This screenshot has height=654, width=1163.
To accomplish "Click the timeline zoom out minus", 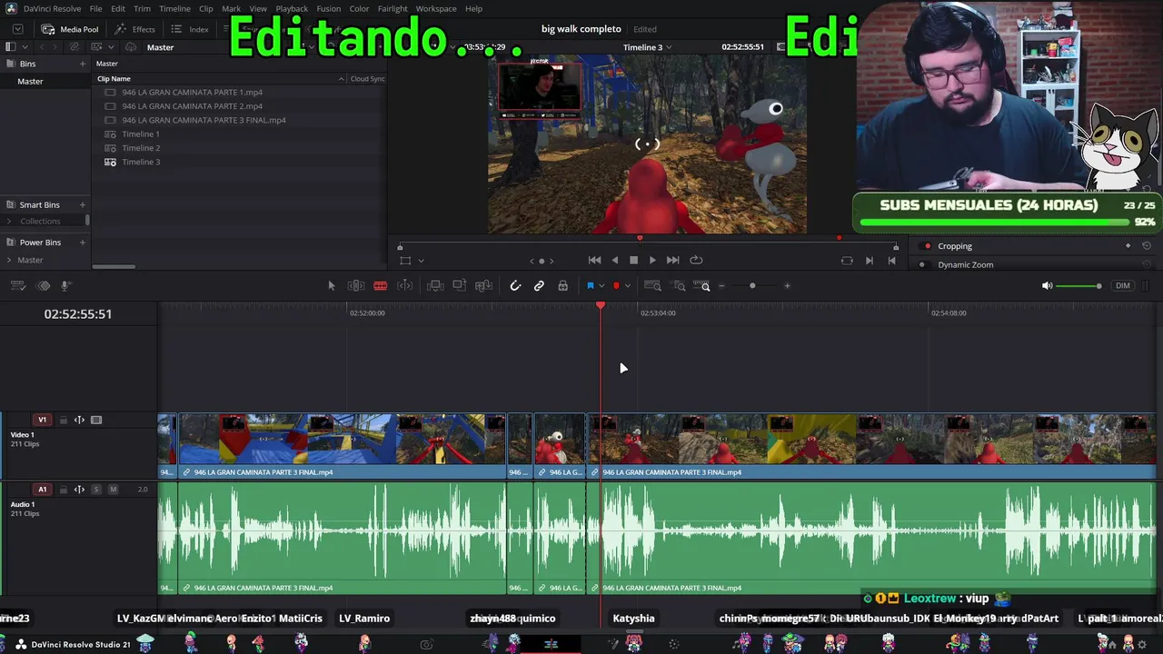I will click(722, 286).
